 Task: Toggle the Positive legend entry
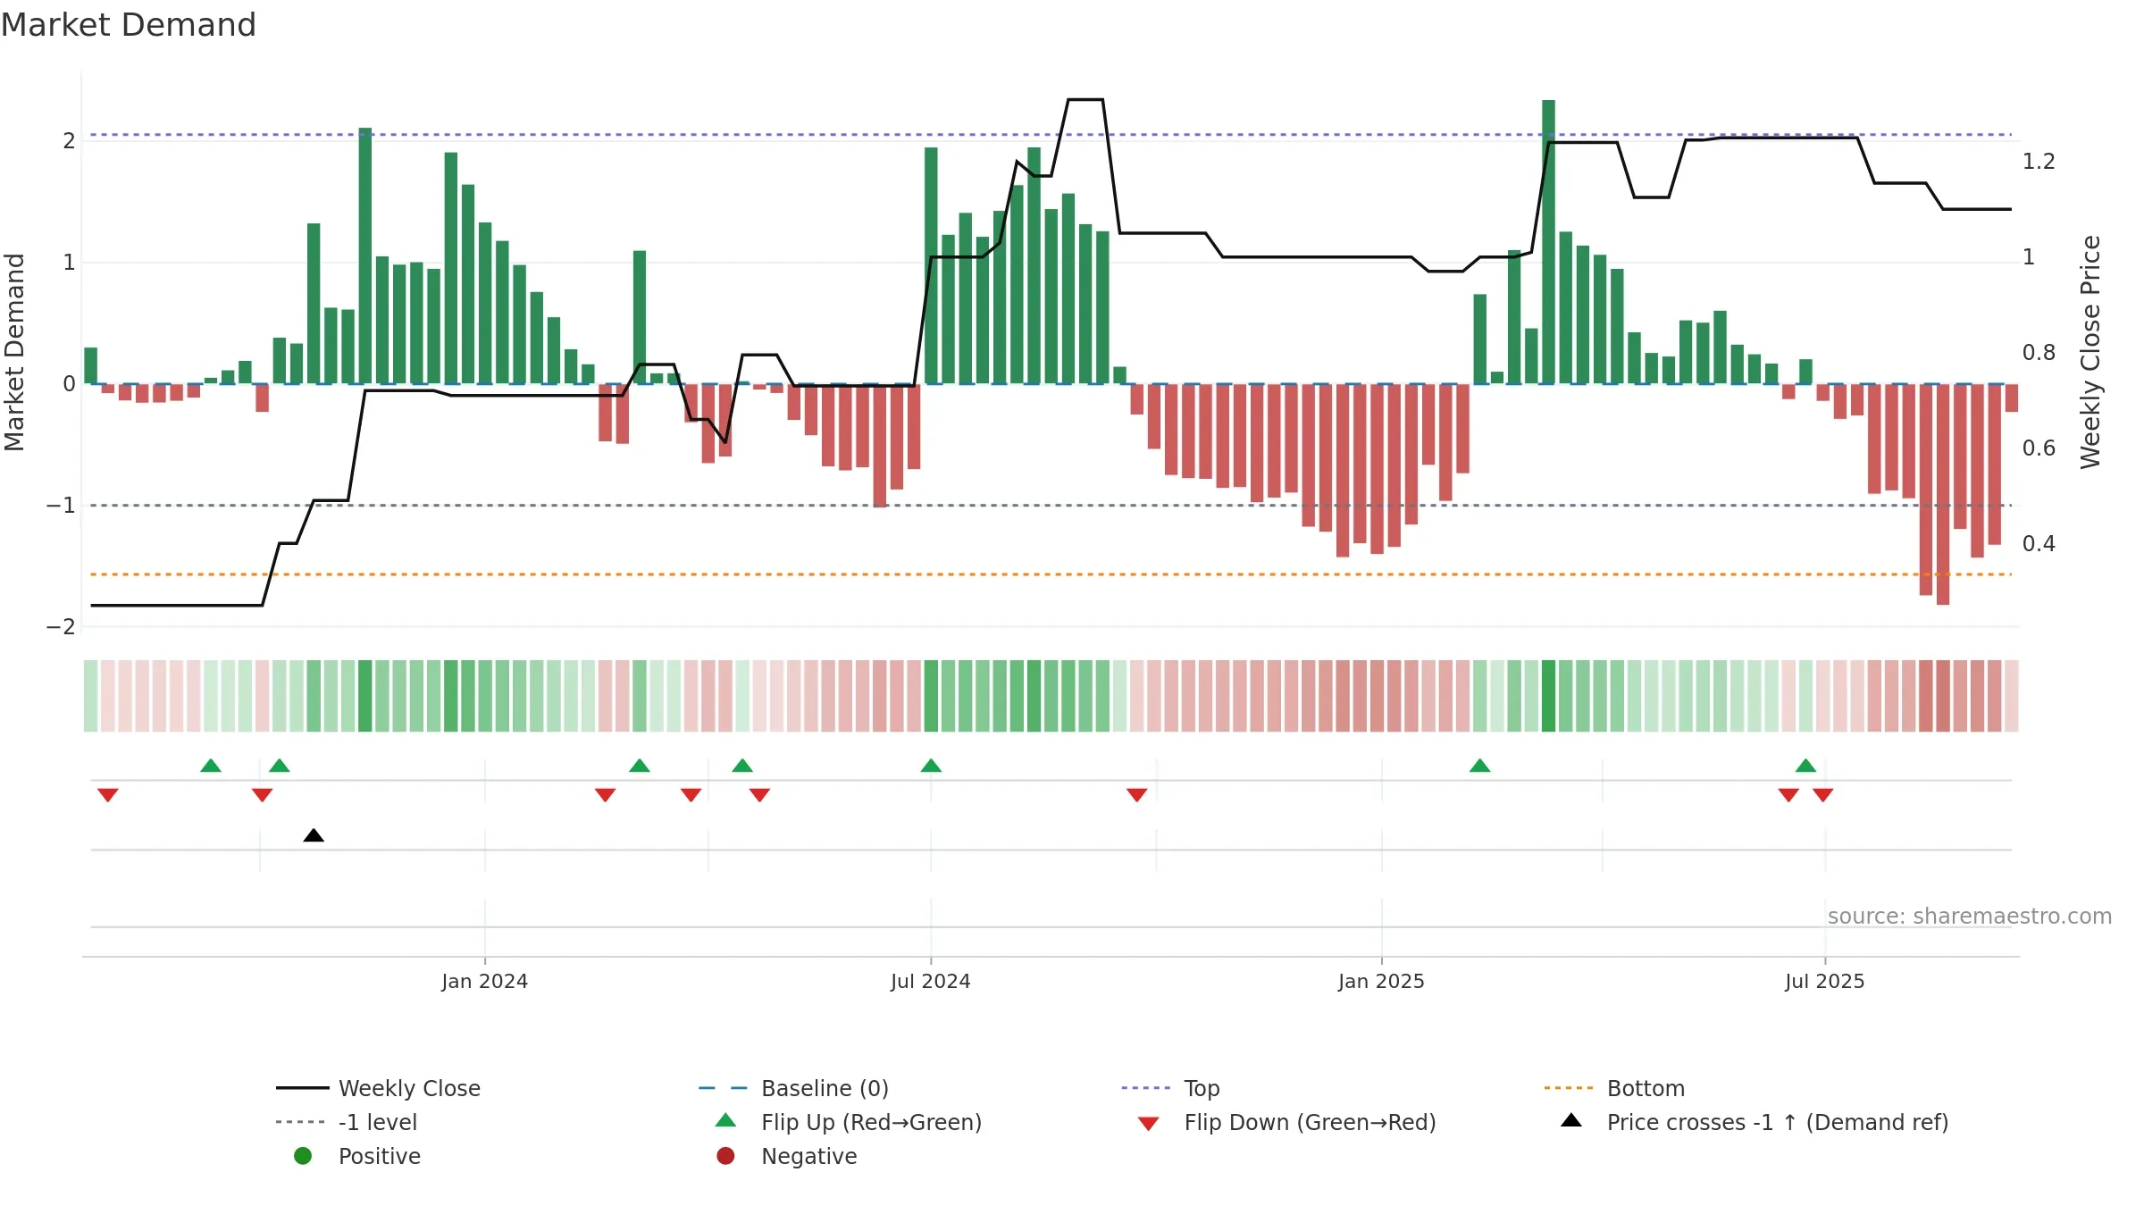point(356,1156)
